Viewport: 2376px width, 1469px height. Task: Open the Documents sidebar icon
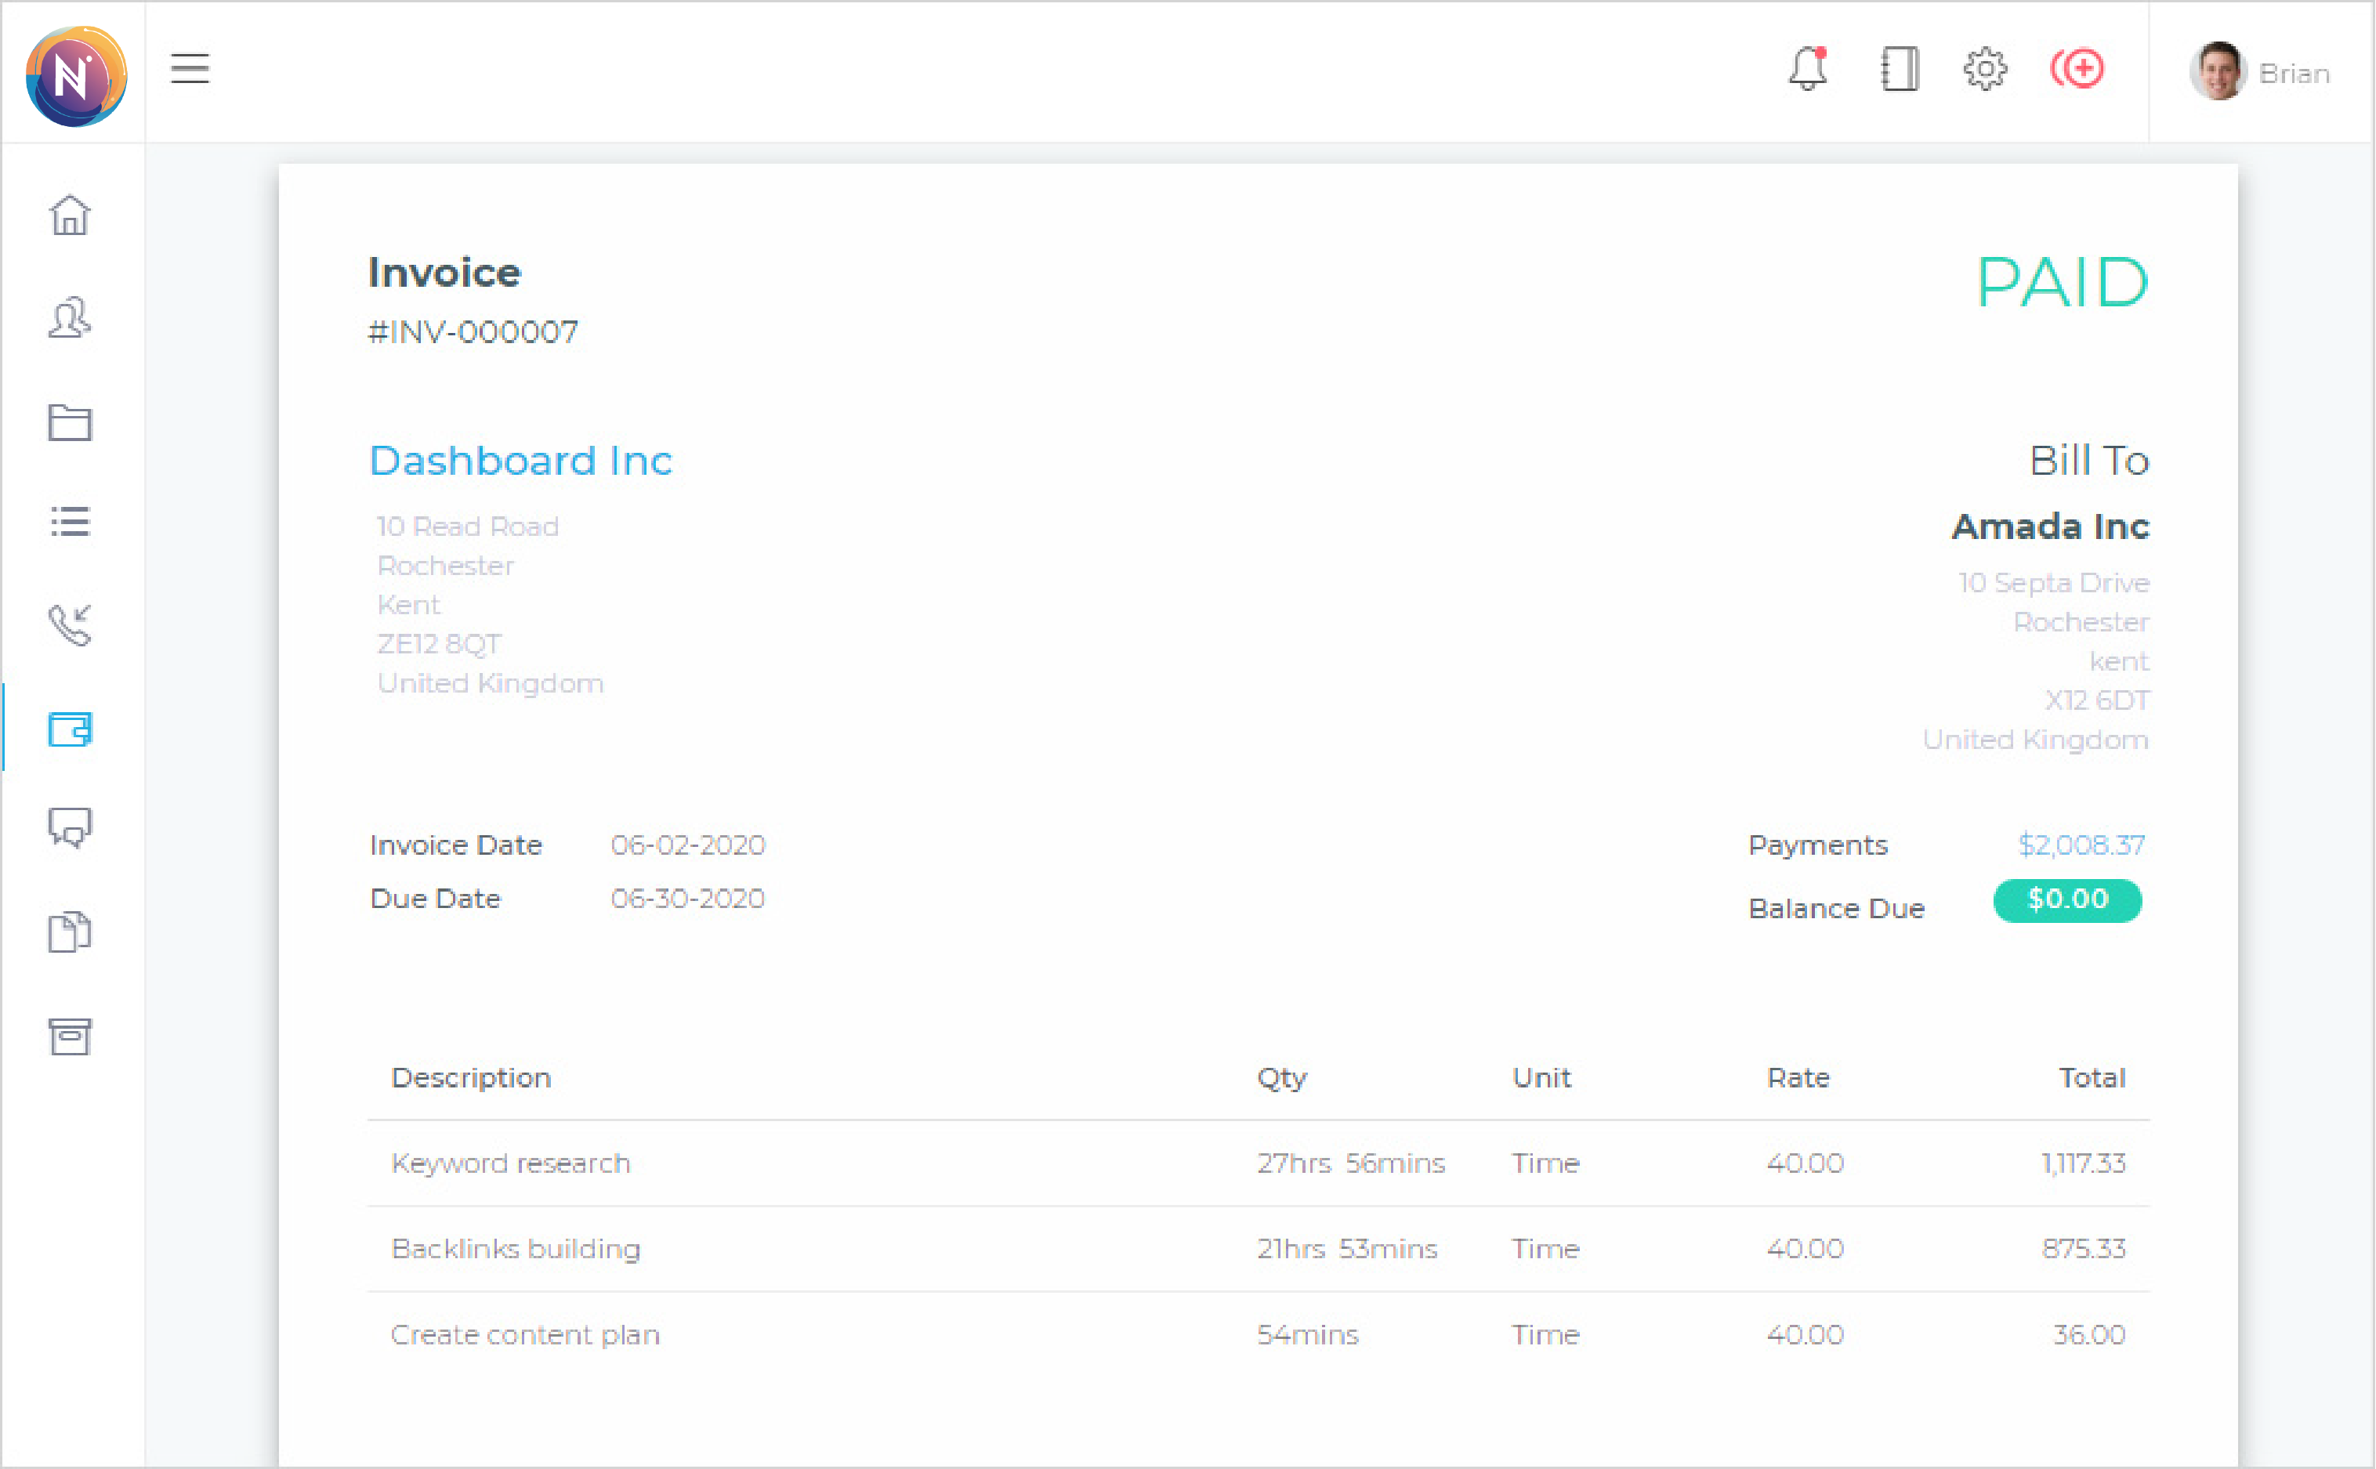pyautogui.click(x=70, y=932)
